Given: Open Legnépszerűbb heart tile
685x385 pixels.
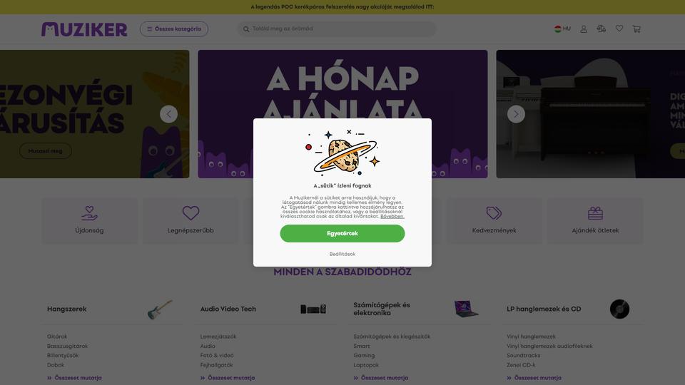Looking at the screenshot, I should (191, 220).
